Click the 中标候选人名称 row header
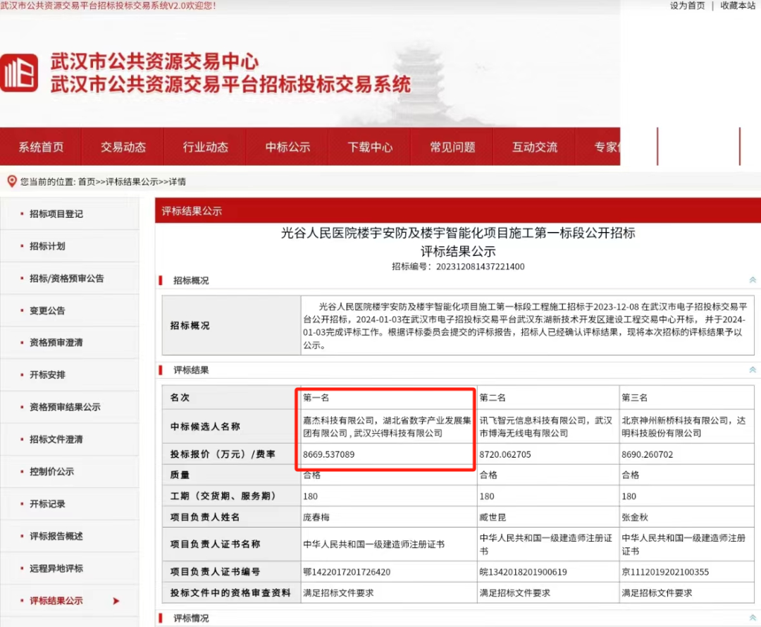761x627 pixels. 232,427
